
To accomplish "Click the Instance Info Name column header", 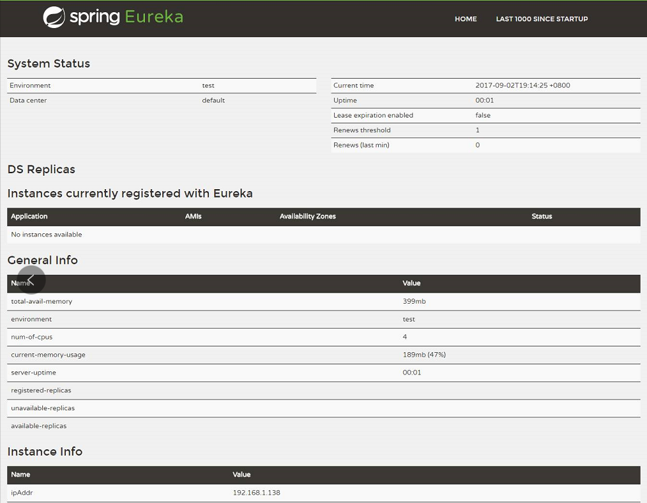I will (20, 474).
